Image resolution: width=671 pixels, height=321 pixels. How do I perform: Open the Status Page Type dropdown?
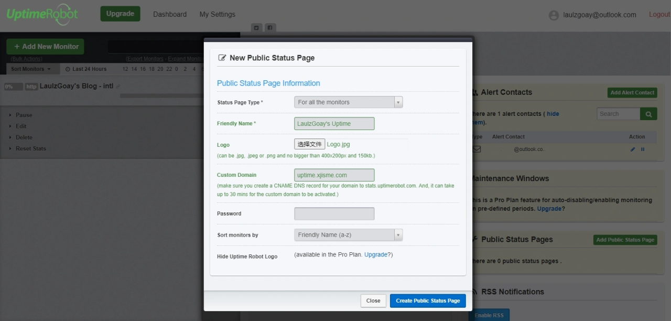click(x=348, y=102)
